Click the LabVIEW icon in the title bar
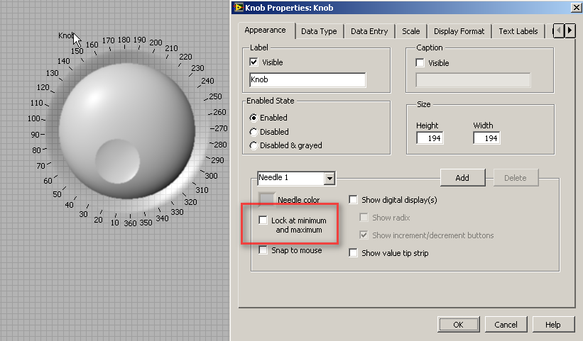583x341 pixels. (x=238, y=7)
